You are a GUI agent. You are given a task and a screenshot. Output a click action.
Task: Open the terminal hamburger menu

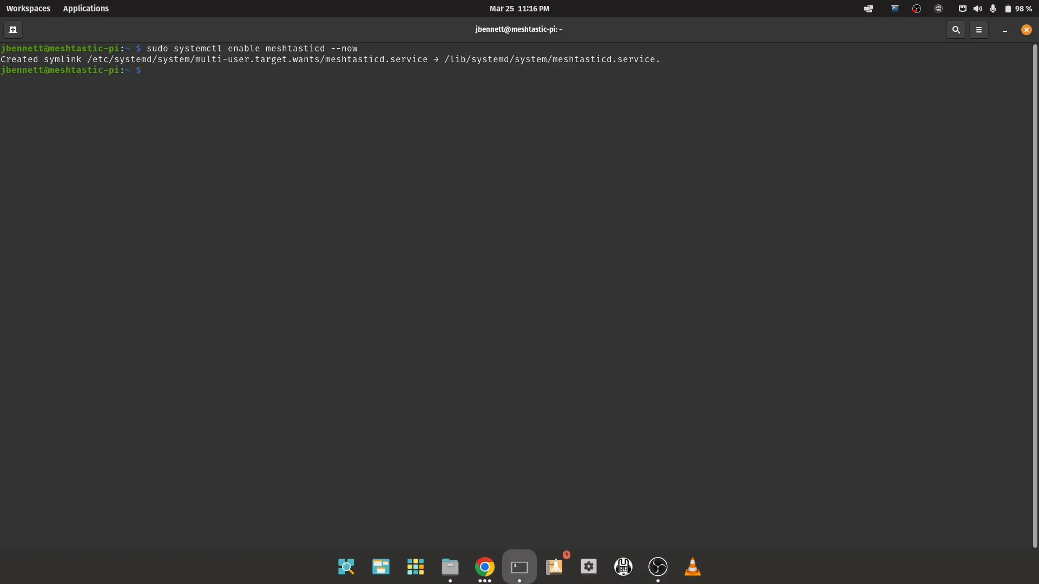click(x=979, y=30)
